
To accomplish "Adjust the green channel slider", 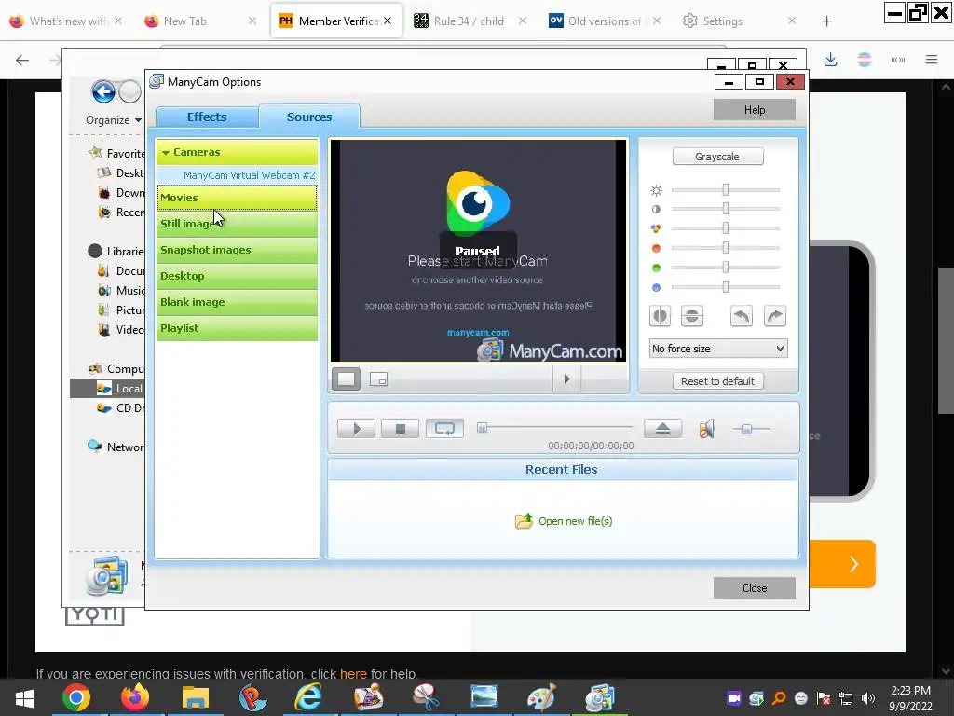I will (x=725, y=268).
